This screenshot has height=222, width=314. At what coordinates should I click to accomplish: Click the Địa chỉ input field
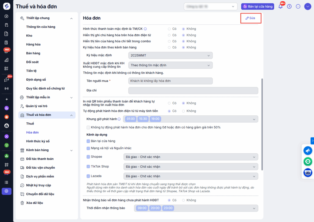click(x=193, y=90)
